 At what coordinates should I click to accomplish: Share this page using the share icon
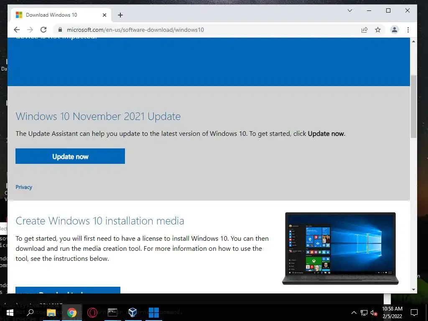(364, 30)
